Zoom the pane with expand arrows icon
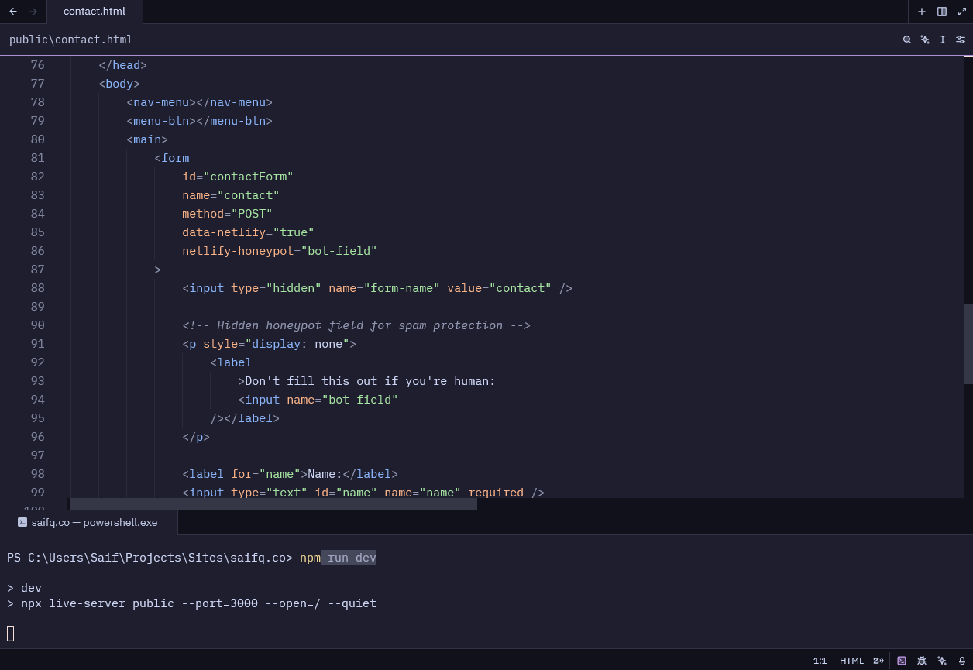 point(962,12)
